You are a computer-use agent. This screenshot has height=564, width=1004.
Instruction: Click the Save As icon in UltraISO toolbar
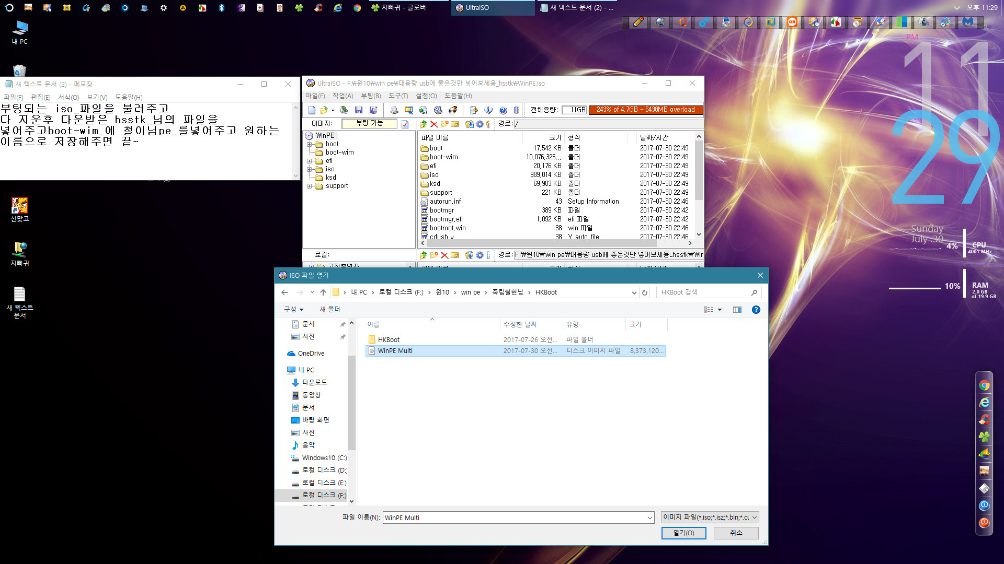pos(373,110)
